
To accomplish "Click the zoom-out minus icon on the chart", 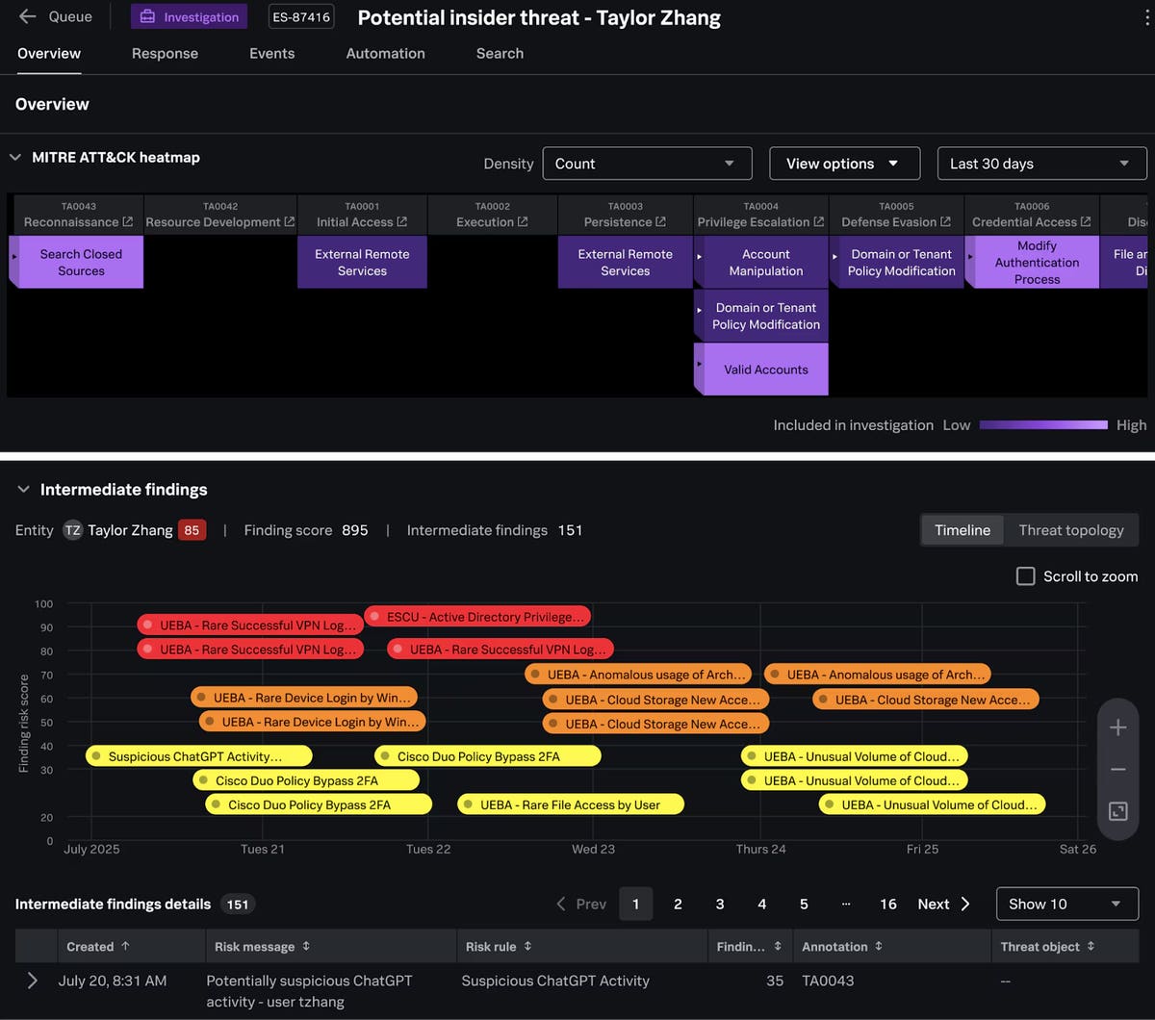I will click(1117, 769).
